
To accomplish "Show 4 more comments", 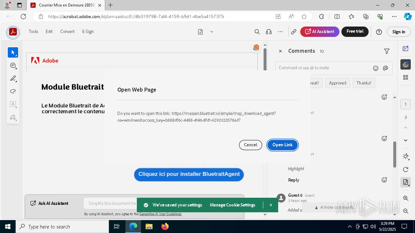I will point(334,207).
